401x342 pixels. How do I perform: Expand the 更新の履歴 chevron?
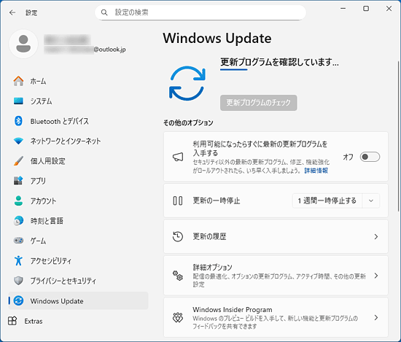[x=376, y=236]
